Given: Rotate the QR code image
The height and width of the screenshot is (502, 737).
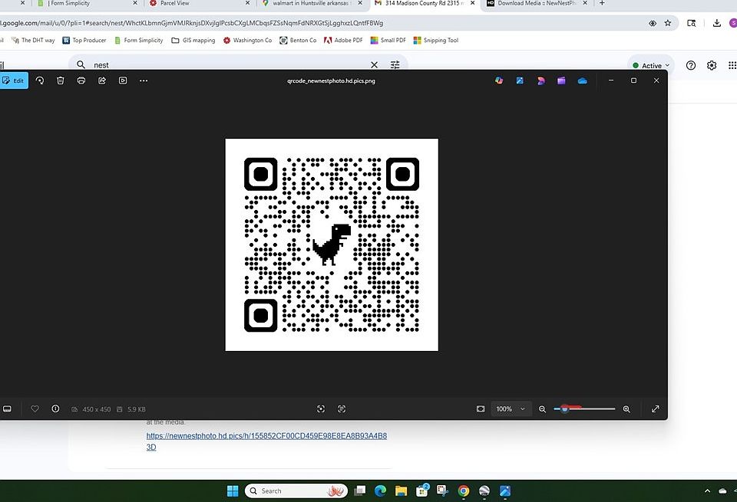Looking at the screenshot, I should [40, 80].
